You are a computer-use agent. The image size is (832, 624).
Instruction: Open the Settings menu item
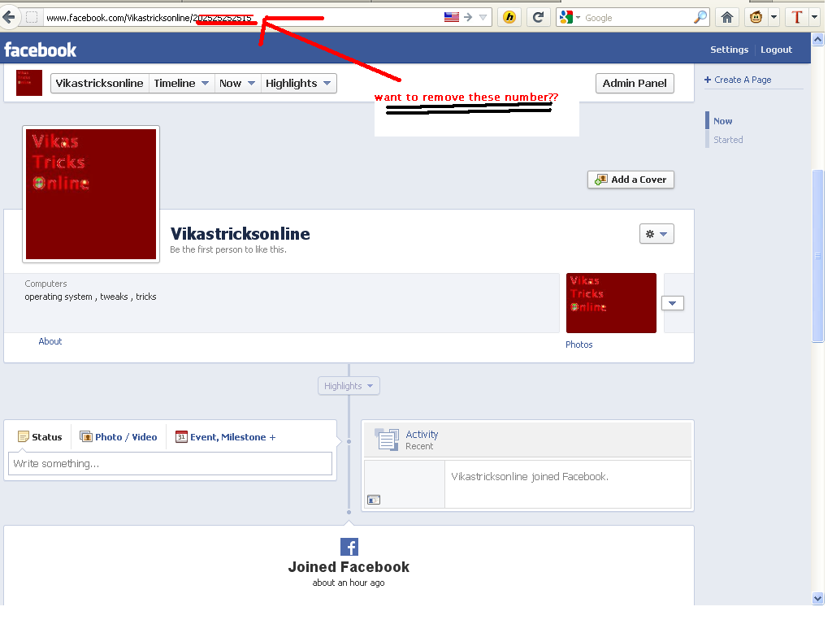pyautogui.click(x=729, y=49)
